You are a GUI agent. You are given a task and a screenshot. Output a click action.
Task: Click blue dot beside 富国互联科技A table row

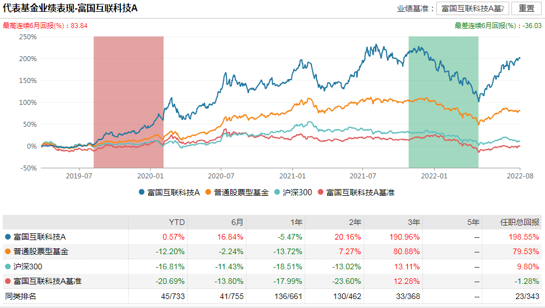click(7, 237)
